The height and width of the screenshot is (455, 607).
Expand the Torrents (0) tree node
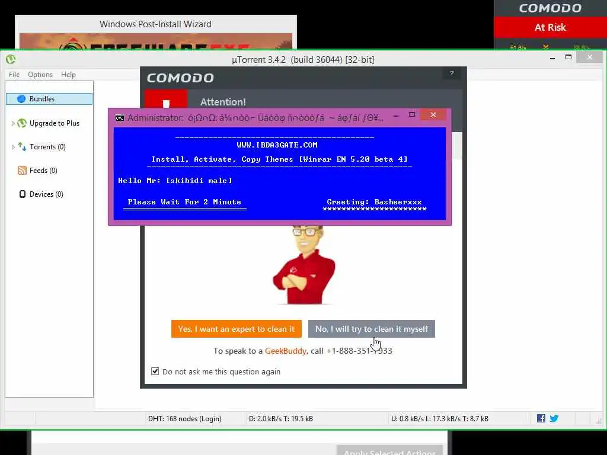tap(13, 147)
